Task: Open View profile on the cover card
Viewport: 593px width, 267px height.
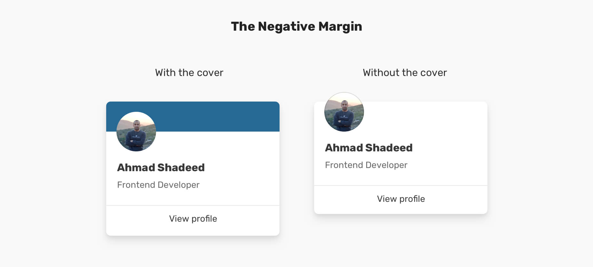Action: [193, 219]
